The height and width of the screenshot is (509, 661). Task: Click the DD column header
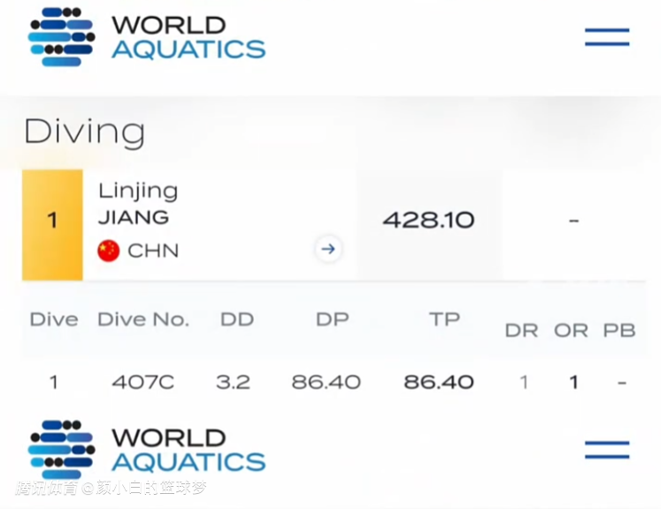pyautogui.click(x=236, y=320)
